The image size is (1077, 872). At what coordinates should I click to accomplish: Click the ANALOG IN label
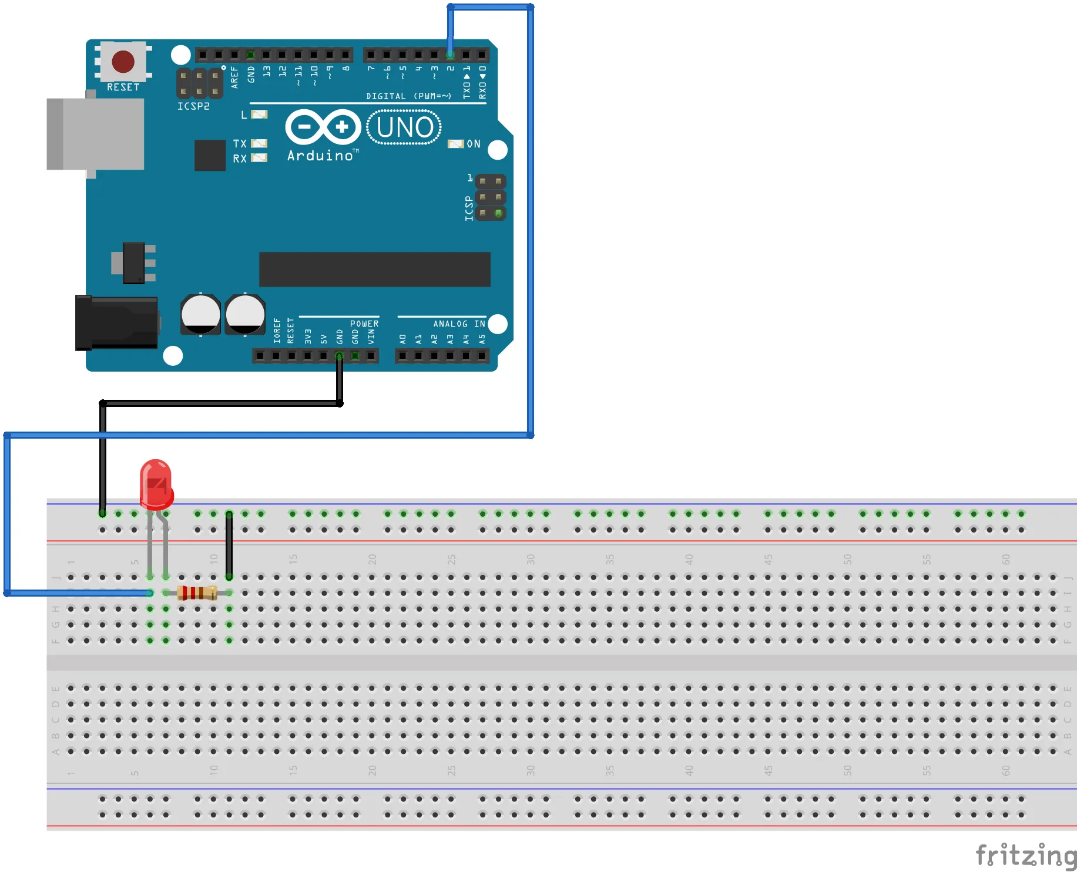click(x=459, y=324)
